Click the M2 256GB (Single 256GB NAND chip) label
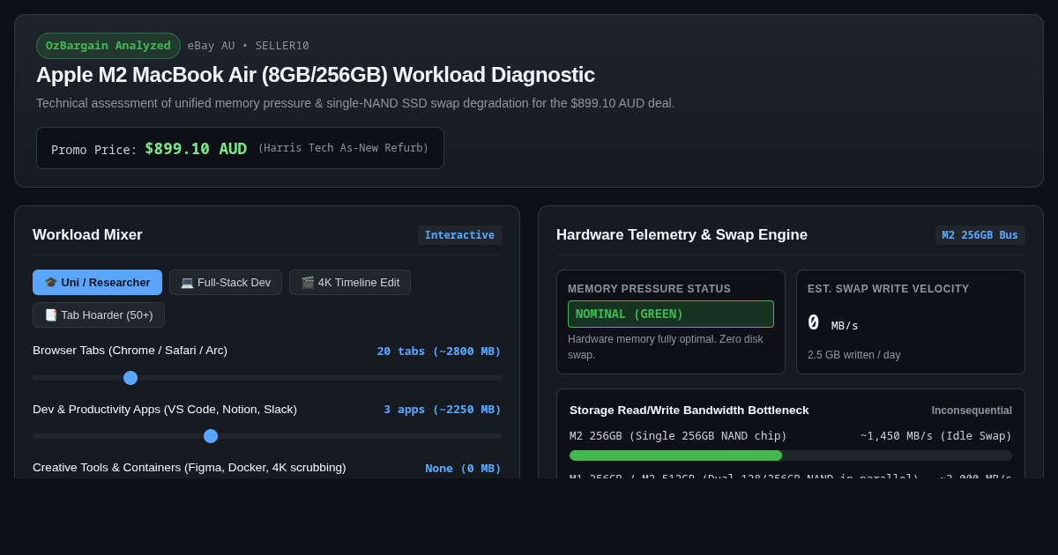 click(678, 435)
